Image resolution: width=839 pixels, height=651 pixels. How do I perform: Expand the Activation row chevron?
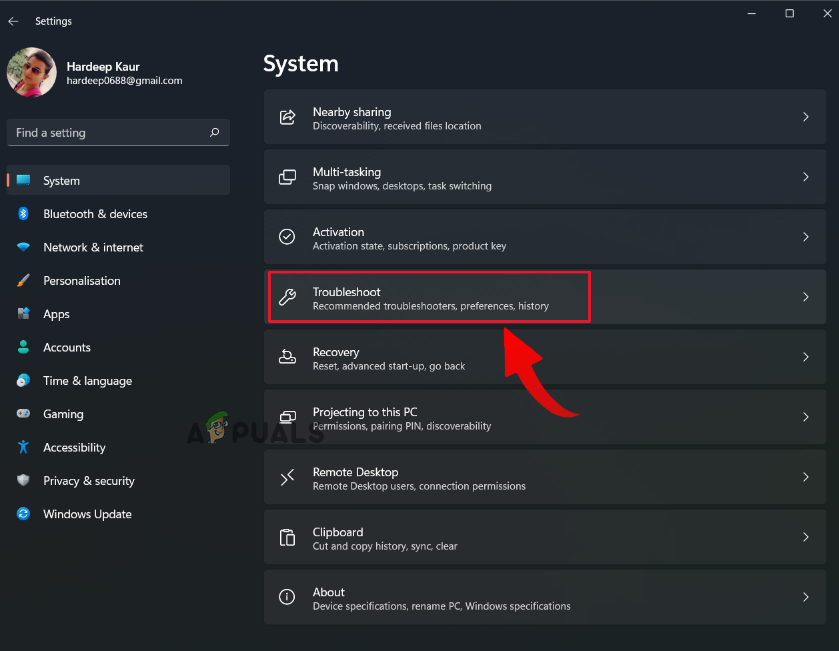(806, 237)
